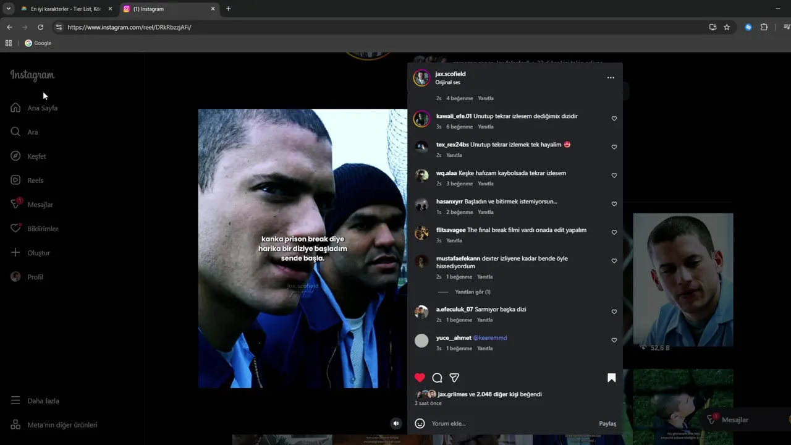Go back in browser
This screenshot has width=791, height=445.
tap(9, 27)
